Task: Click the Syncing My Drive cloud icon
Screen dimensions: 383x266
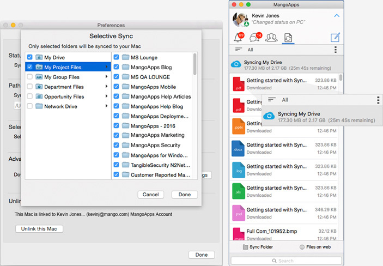Action: click(x=236, y=64)
